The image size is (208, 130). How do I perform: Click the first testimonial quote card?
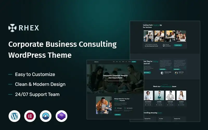pos(166,64)
